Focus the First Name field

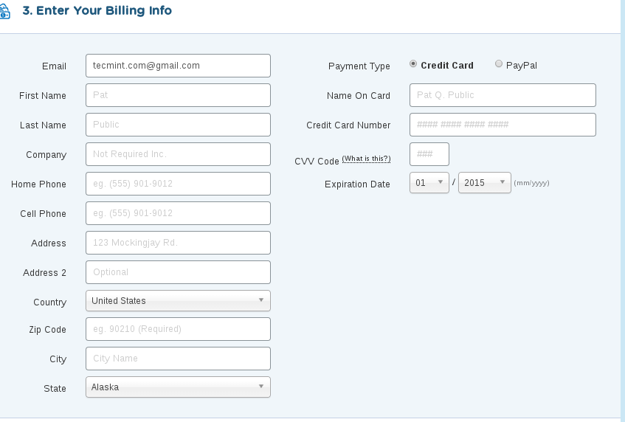click(x=178, y=95)
